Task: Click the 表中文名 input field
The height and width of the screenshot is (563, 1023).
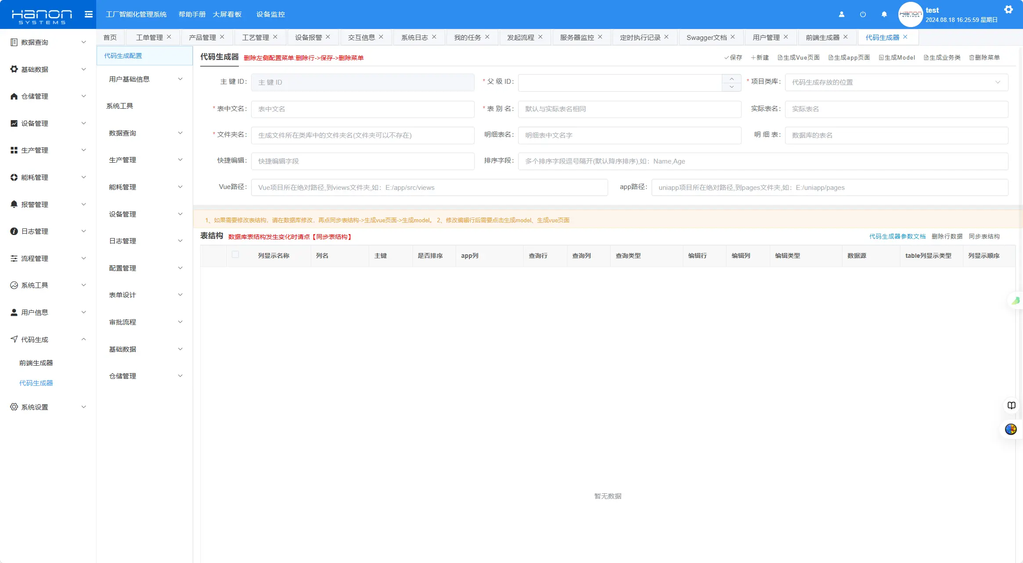Action: coord(362,109)
